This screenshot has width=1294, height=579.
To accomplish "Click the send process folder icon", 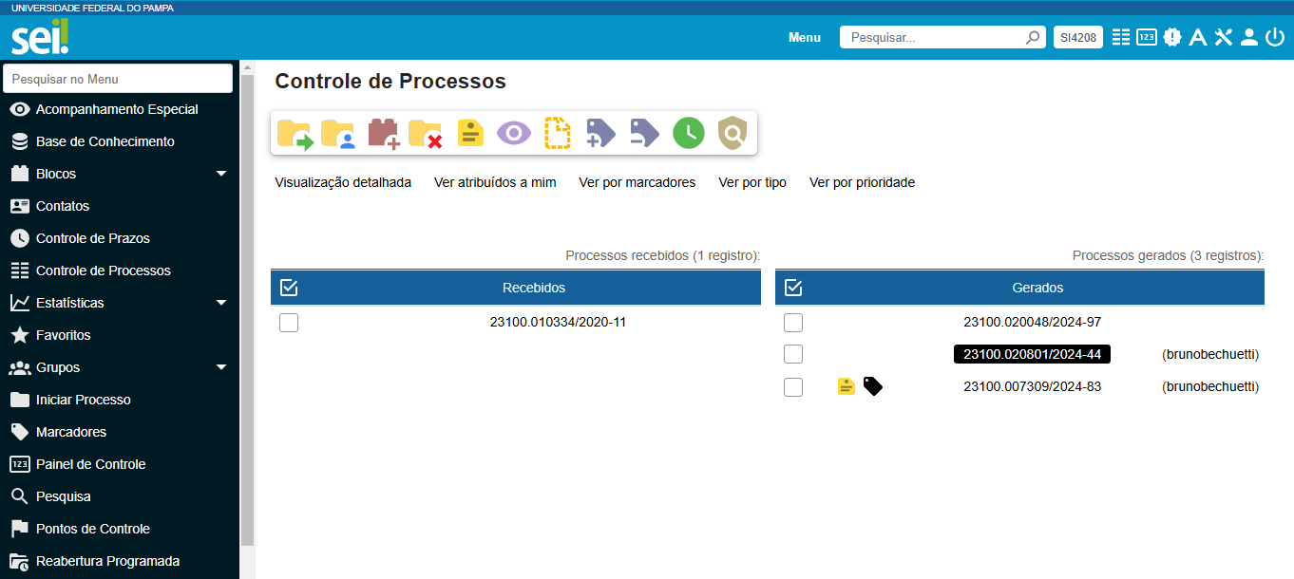I will tap(295, 133).
